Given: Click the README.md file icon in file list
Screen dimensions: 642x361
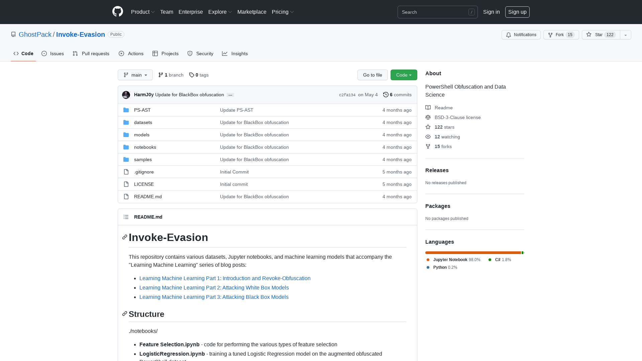Looking at the screenshot, I should tap(126, 197).
